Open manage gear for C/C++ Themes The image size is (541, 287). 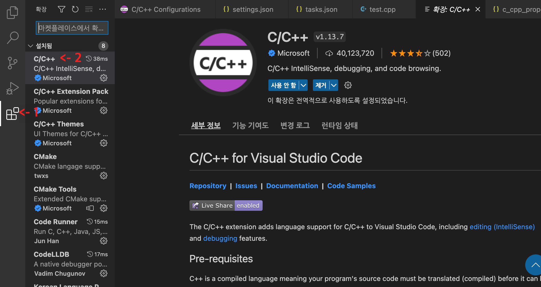104,143
